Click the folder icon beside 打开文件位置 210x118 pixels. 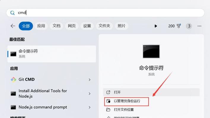click(108, 110)
